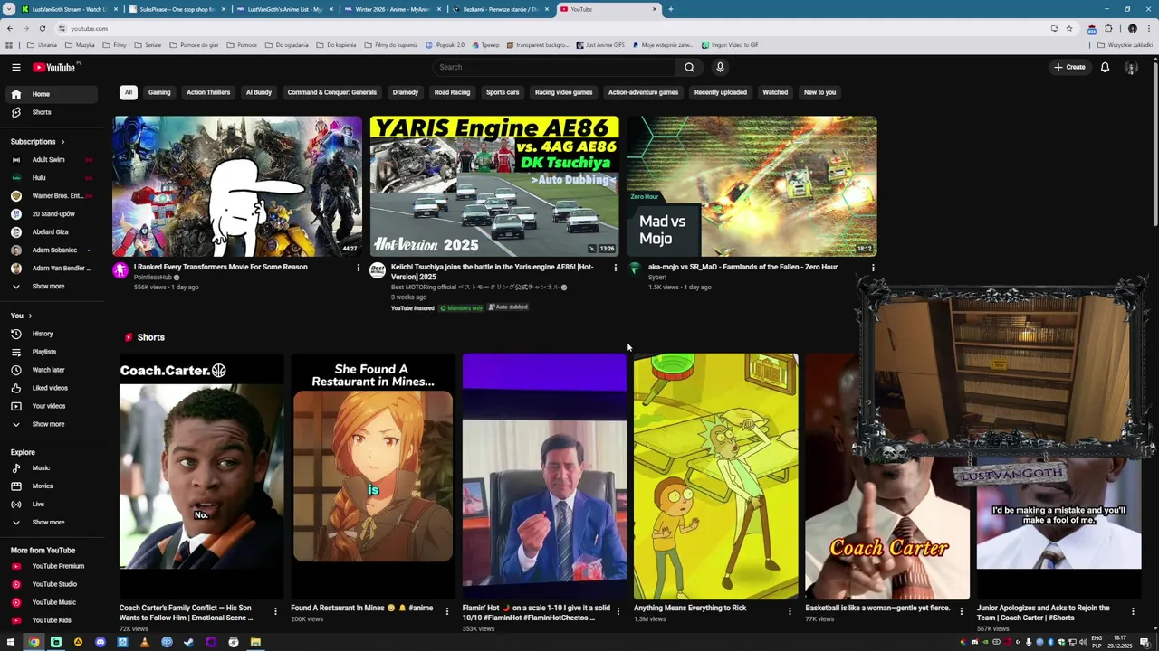Select the All filter chip

(x=129, y=92)
